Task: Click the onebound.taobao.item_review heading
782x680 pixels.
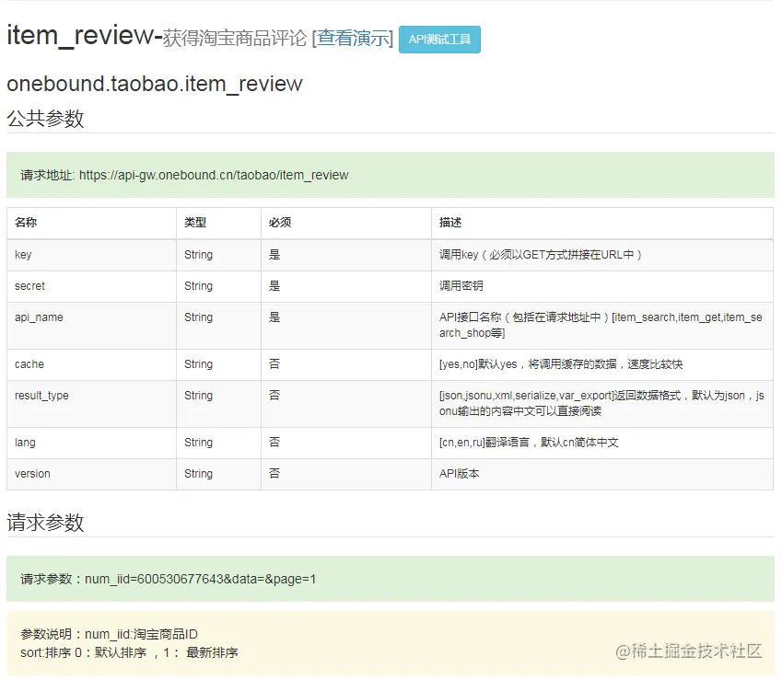Action: point(155,84)
